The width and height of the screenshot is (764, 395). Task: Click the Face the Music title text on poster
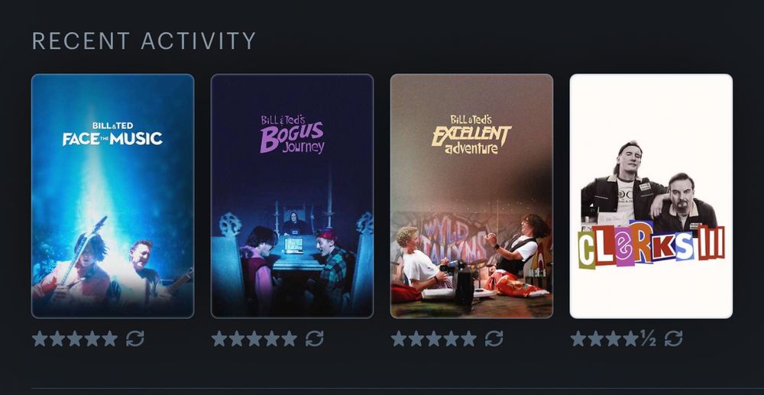point(112,134)
